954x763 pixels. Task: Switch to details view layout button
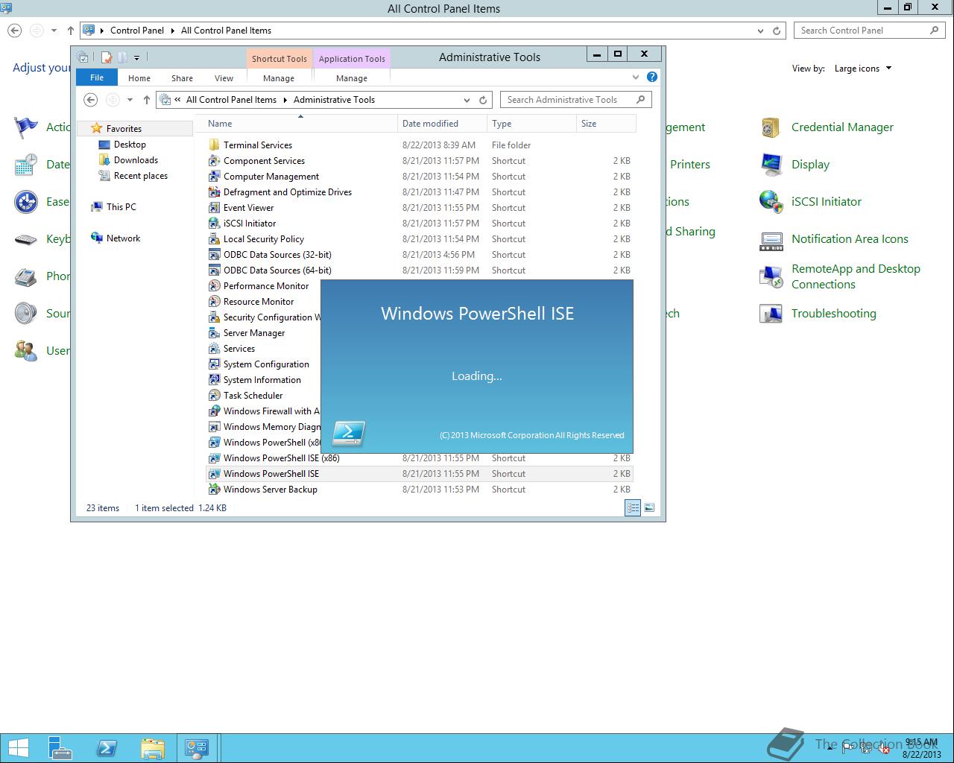633,507
